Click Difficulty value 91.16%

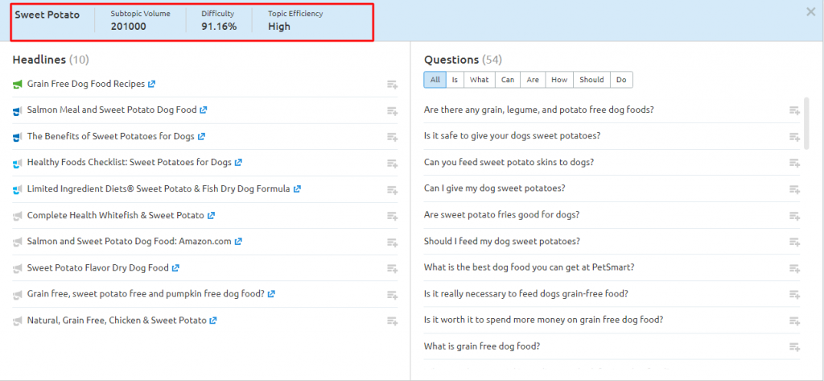pyautogui.click(x=219, y=27)
